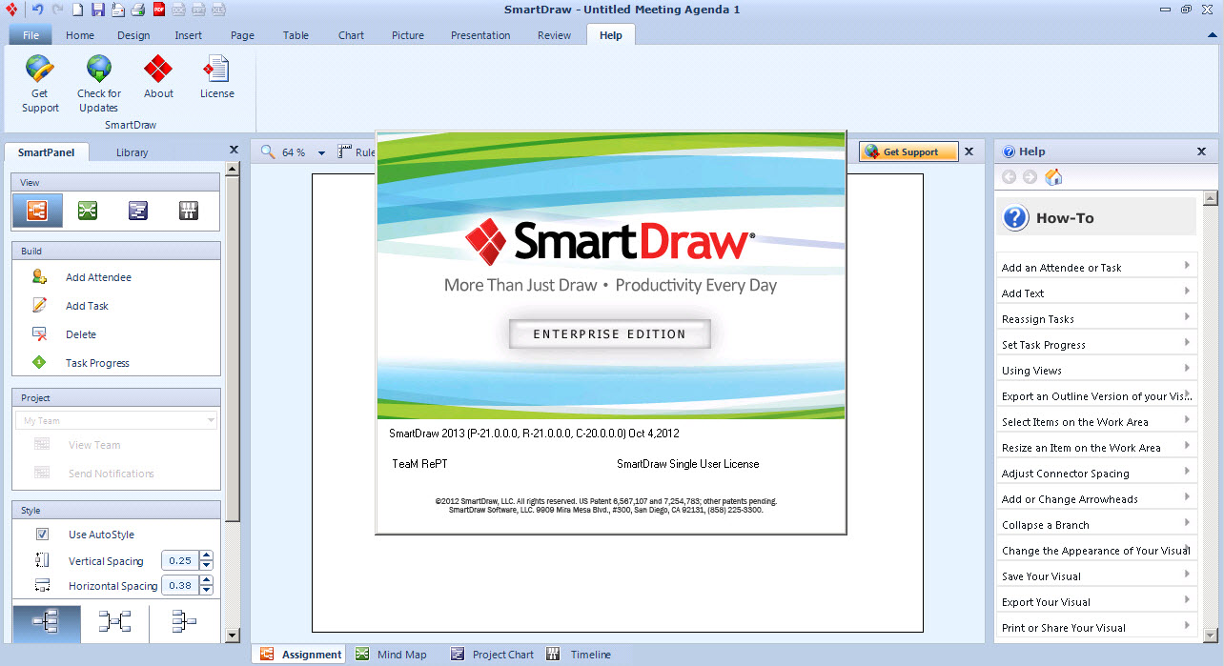
Task: Click the Help forward navigation arrow
Action: click(x=1030, y=177)
